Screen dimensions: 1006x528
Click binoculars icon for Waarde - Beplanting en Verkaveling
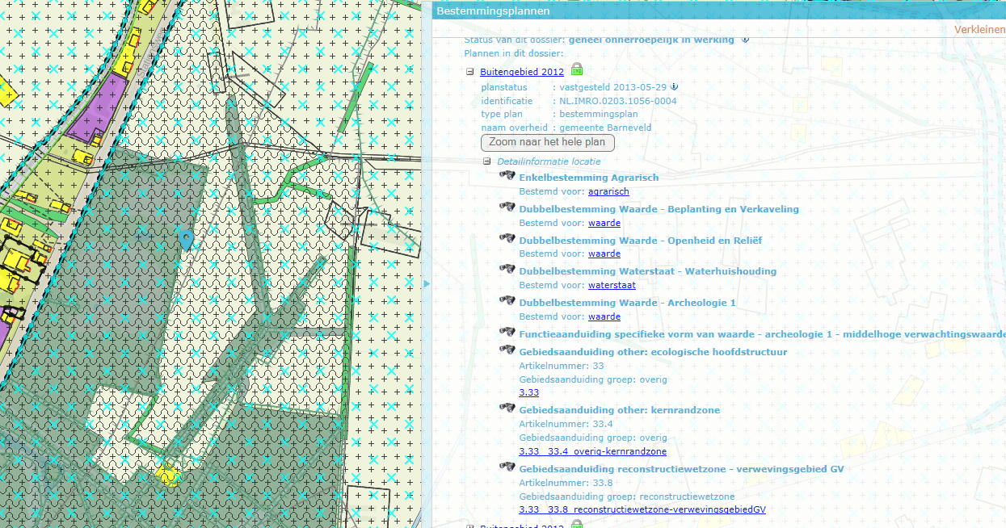pos(507,207)
